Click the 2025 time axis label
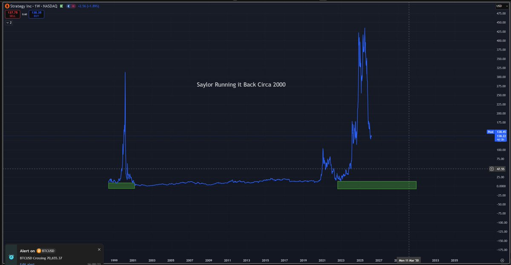The height and width of the screenshot is (265, 511). click(x=360, y=260)
